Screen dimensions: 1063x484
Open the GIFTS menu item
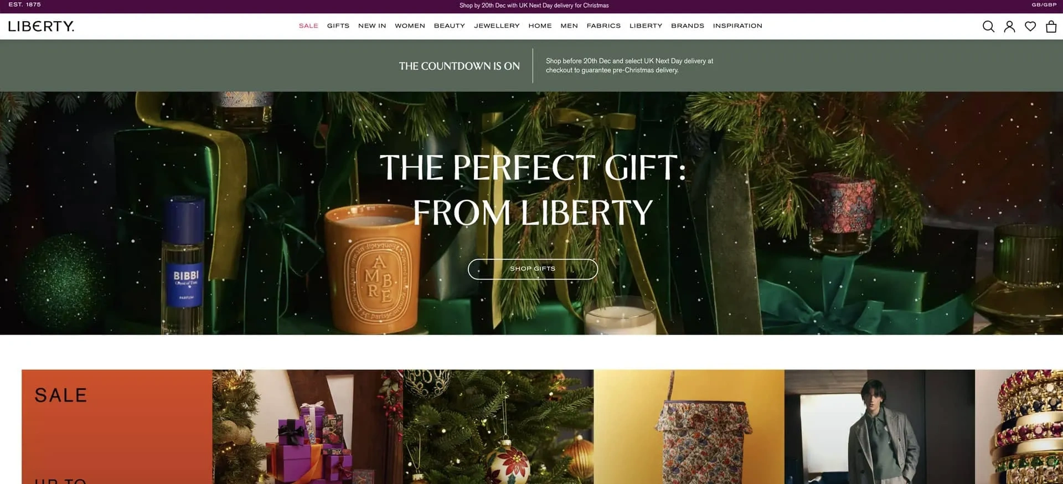pos(338,26)
